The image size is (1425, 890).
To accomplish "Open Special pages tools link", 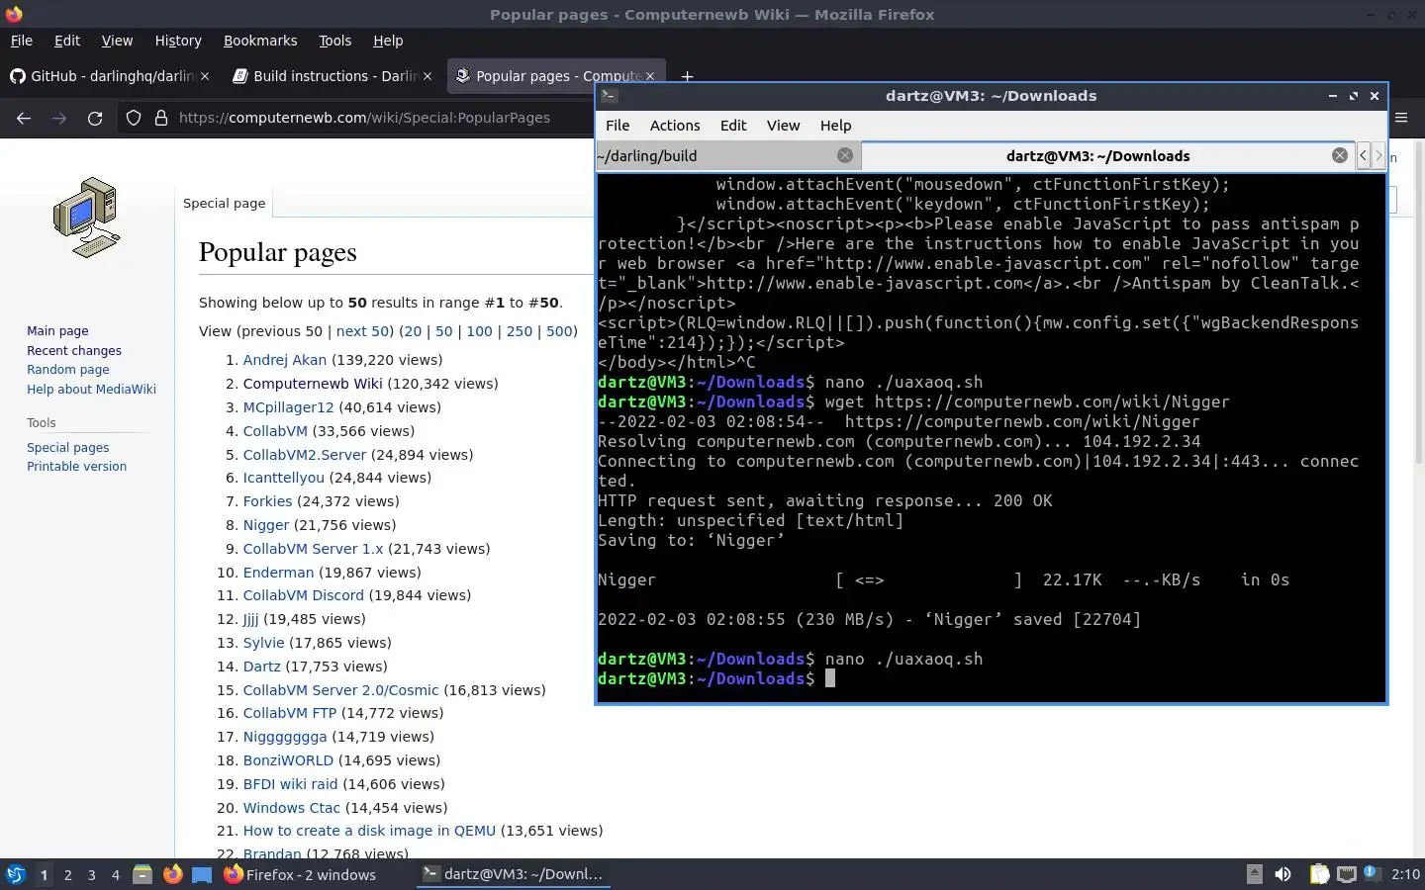I will (x=68, y=447).
